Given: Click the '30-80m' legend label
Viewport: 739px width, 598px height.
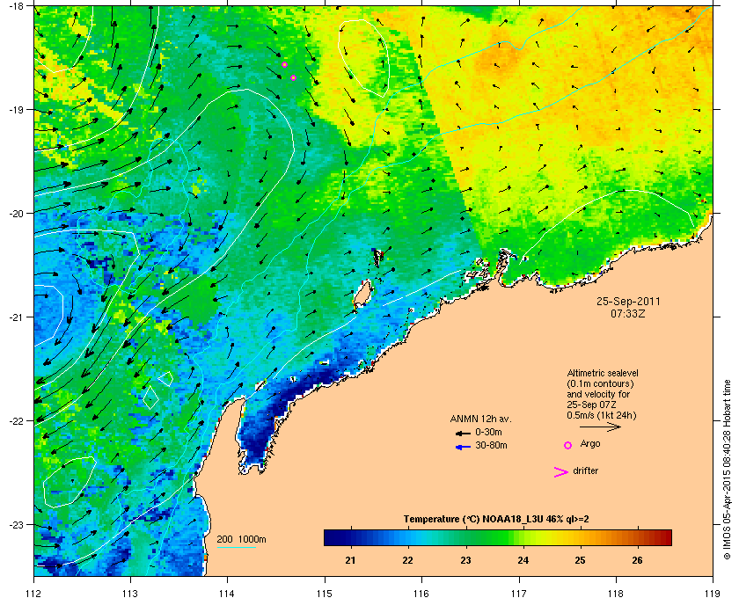Looking at the screenshot, I should (491, 445).
